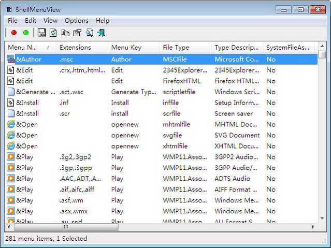Click the Exit toolbar icon
The height and width of the screenshot is (248, 331).
pyautogui.click(x=101, y=33)
